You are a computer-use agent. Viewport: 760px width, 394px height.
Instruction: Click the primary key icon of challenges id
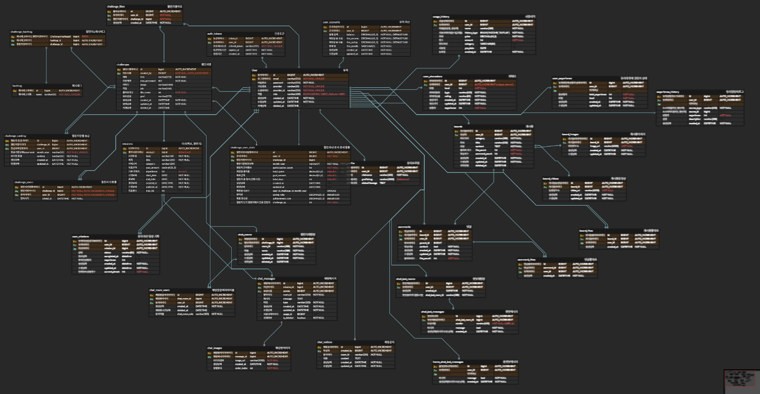(x=119, y=69)
